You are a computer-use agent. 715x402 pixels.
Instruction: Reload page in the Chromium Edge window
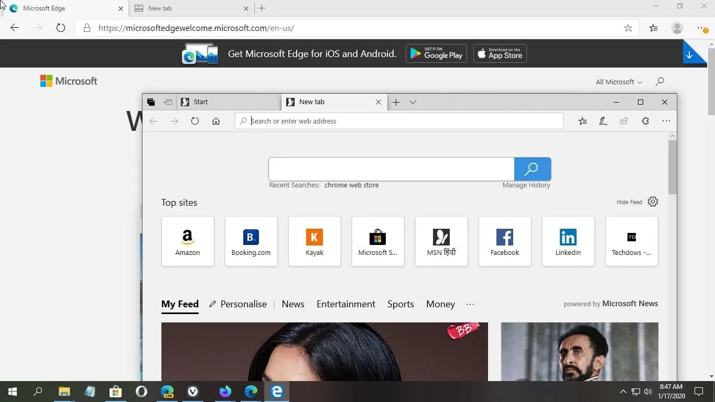[x=61, y=28]
